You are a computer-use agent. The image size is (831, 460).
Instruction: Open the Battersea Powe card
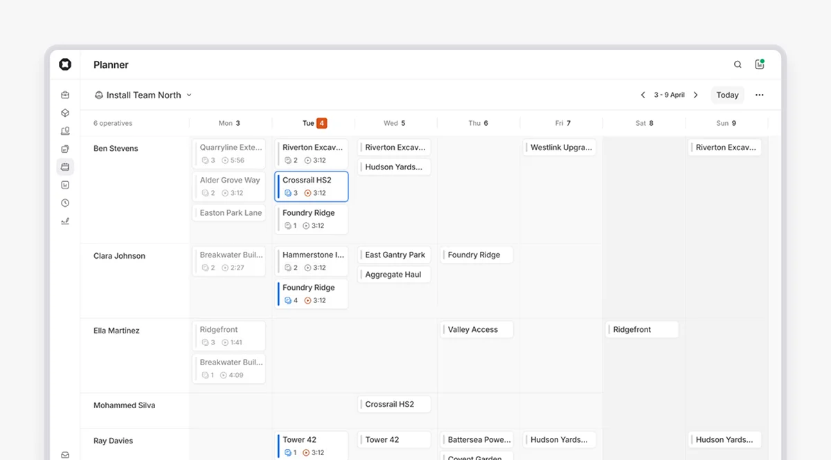click(477, 439)
